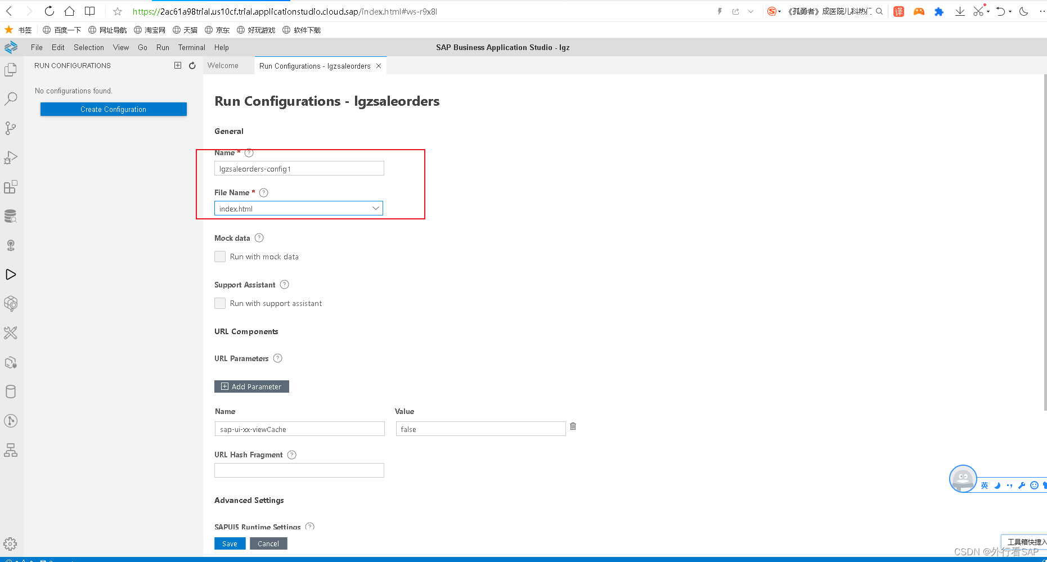This screenshot has height=562, width=1047.
Task: Click the help icon next to URL Parameters
Action: point(278,358)
